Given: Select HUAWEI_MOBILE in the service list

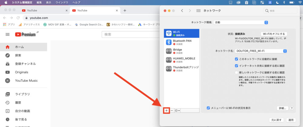Looking at the screenshot, I should pyautogui.click(x=181, y=60).
